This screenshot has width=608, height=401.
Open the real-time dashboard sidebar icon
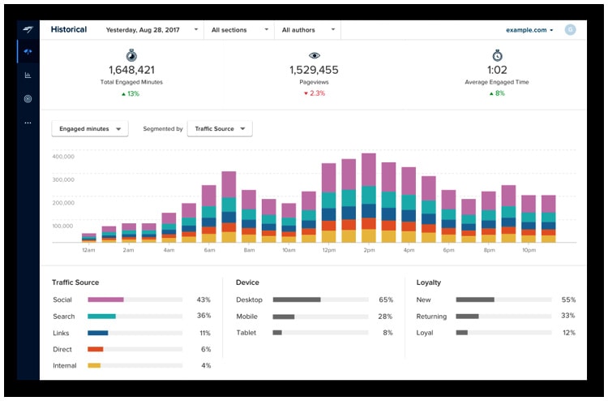pyautogui.click(x=28, y=52)
